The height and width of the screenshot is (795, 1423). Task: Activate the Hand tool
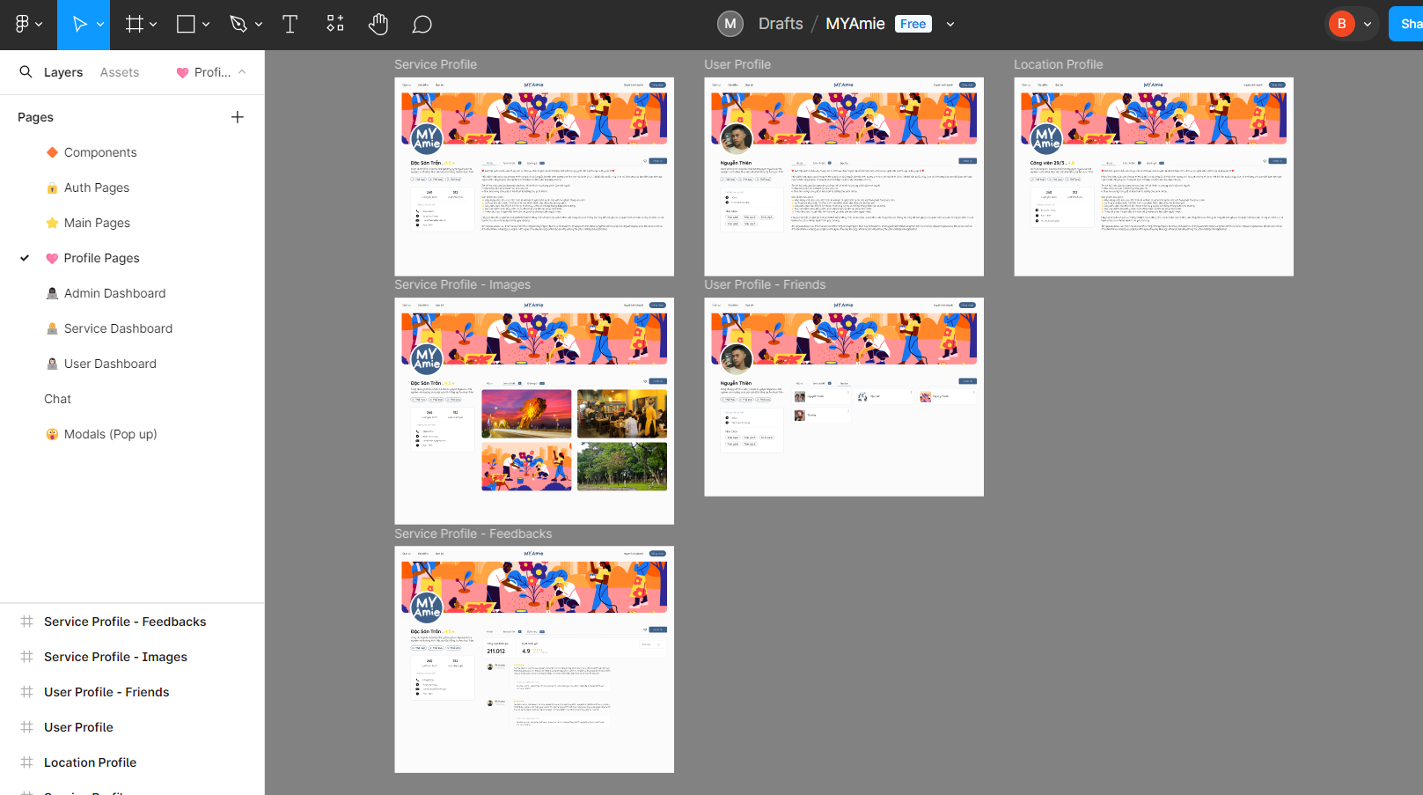(x=378, y=25)
